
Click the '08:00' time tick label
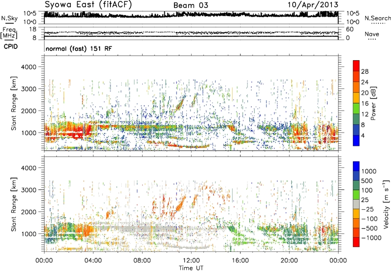click(x=142, y=261)
